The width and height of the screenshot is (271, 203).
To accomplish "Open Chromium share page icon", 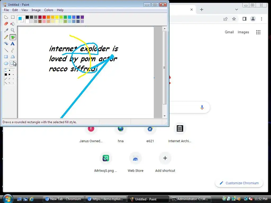I will pyautogui.click(x=225, y=19).
